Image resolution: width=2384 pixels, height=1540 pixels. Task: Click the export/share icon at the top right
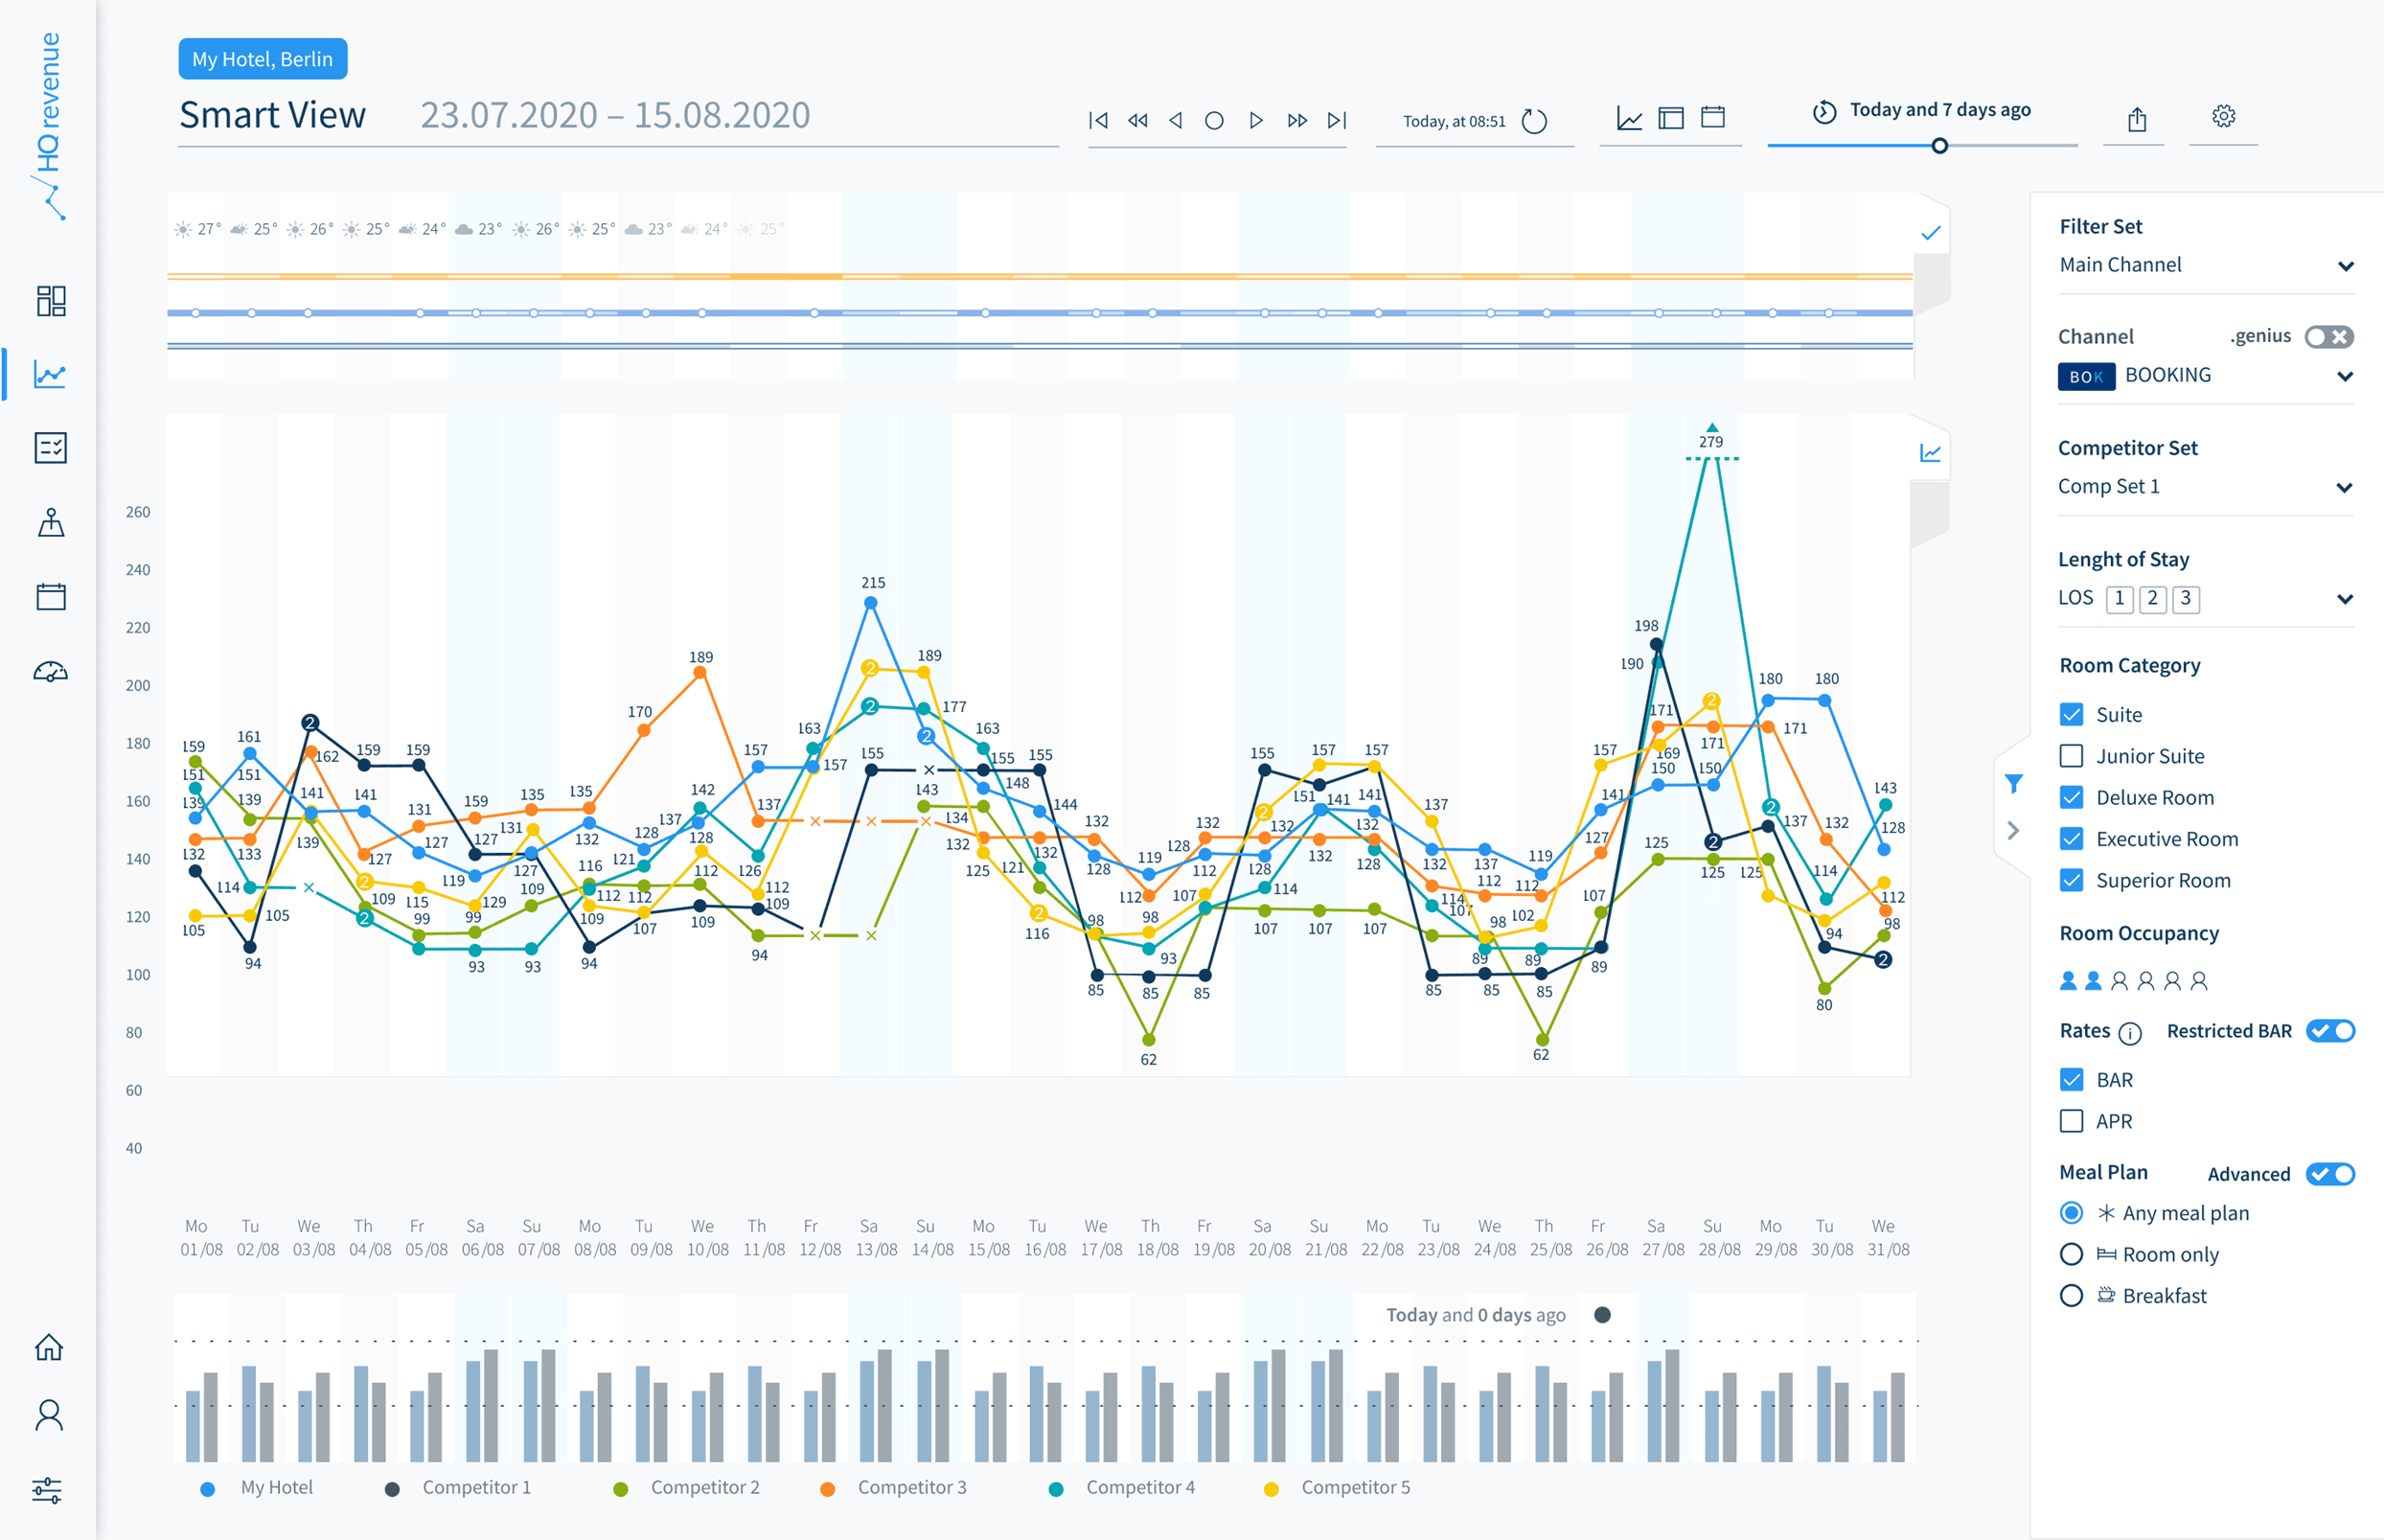tap(2136, 118)
